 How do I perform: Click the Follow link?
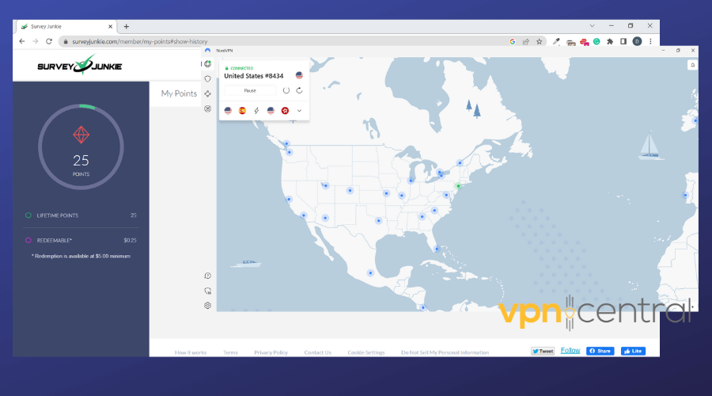[x=570, y=351]
